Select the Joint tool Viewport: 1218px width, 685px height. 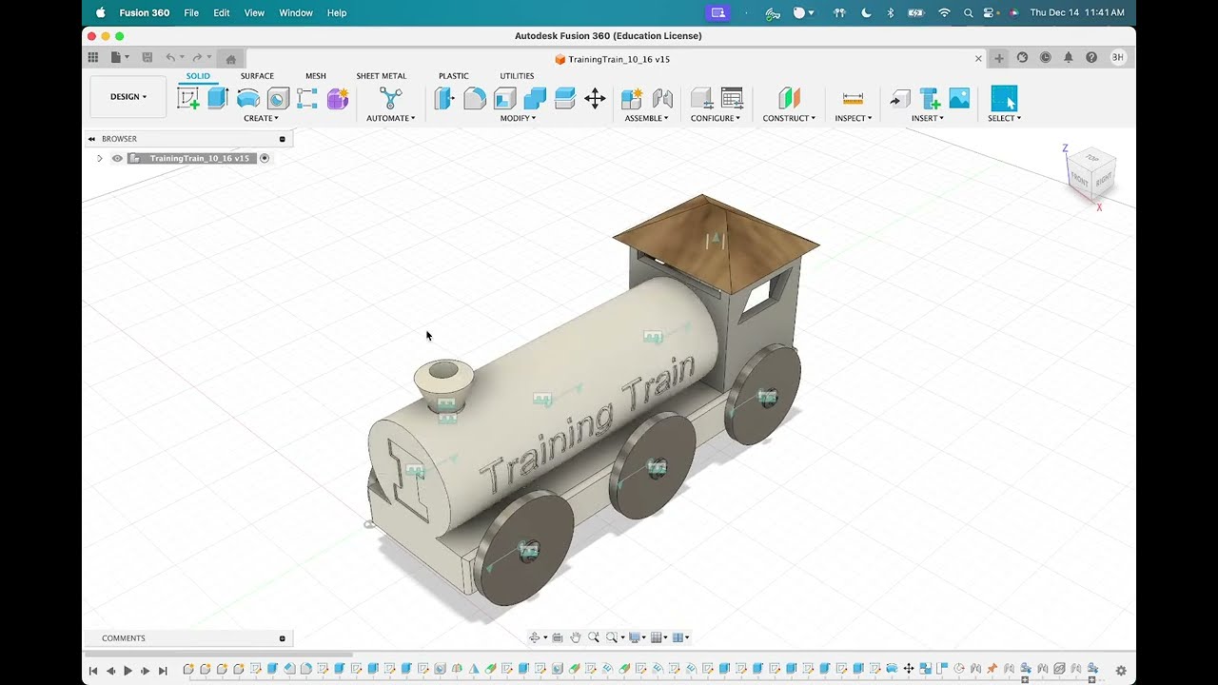click(662, 98)
